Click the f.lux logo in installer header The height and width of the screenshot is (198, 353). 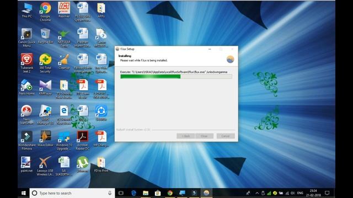pos(230,59)
